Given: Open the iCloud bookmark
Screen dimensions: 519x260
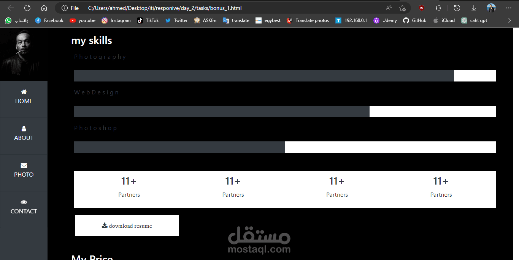Looking at the screenshot, I should [x=444, y=20].
